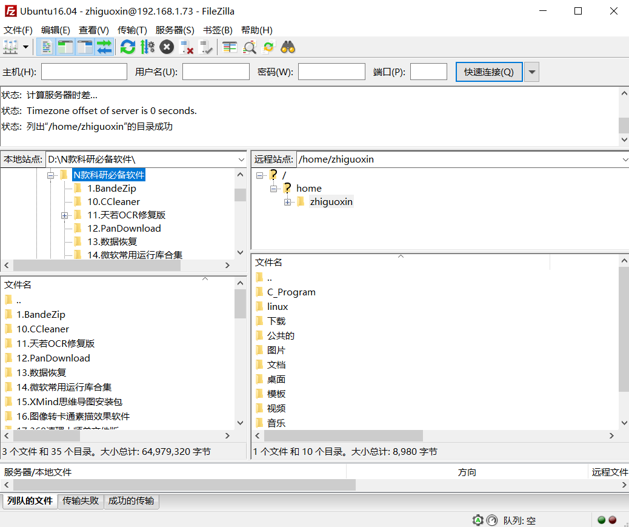Open the 传输(T) menu
The height and width of the screenshot is (527, 629).
132,30
